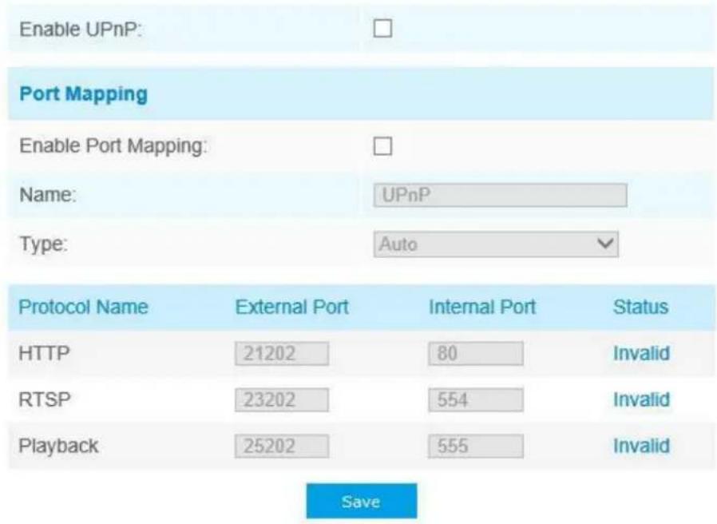
Task: Click the Port Mapping section heading
Action: pos(84,94)
